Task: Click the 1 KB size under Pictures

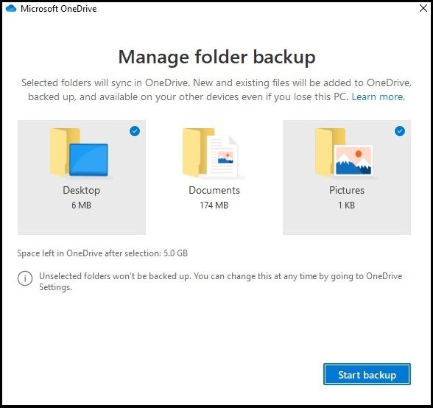Action: [x=347, y=205]
